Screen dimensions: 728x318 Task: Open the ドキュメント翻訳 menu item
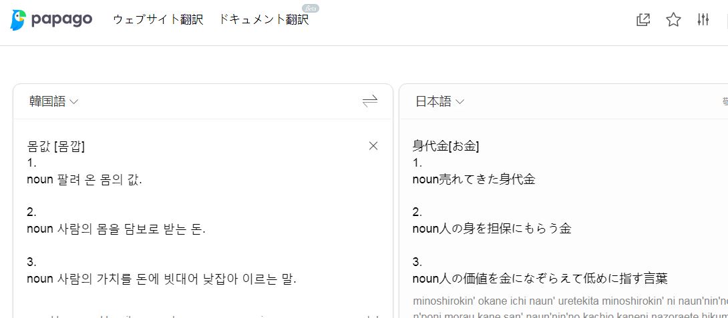(264, 19)
